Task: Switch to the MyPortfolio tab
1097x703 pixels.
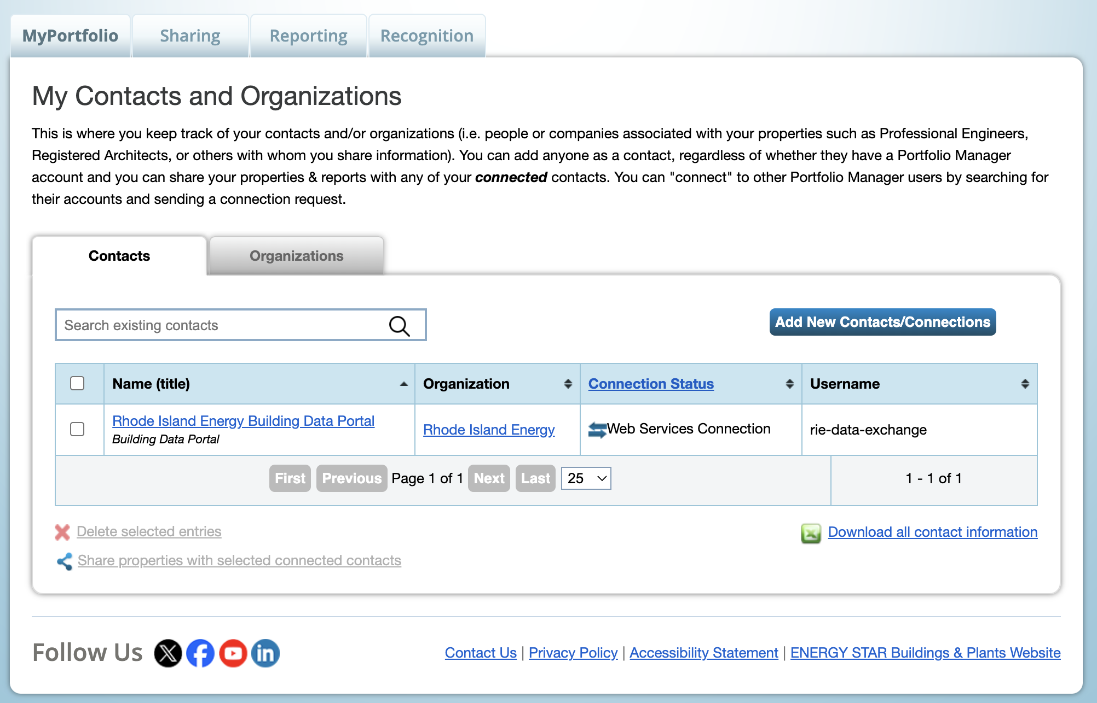Action: click(70, 36)
